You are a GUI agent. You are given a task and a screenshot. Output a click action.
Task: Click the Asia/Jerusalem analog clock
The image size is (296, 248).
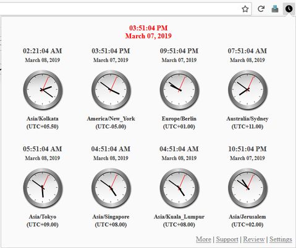coord(248,188)
